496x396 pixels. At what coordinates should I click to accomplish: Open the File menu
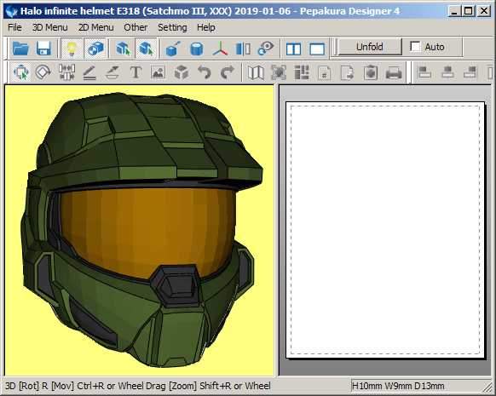pyautogui.click(x=14, y=27)
